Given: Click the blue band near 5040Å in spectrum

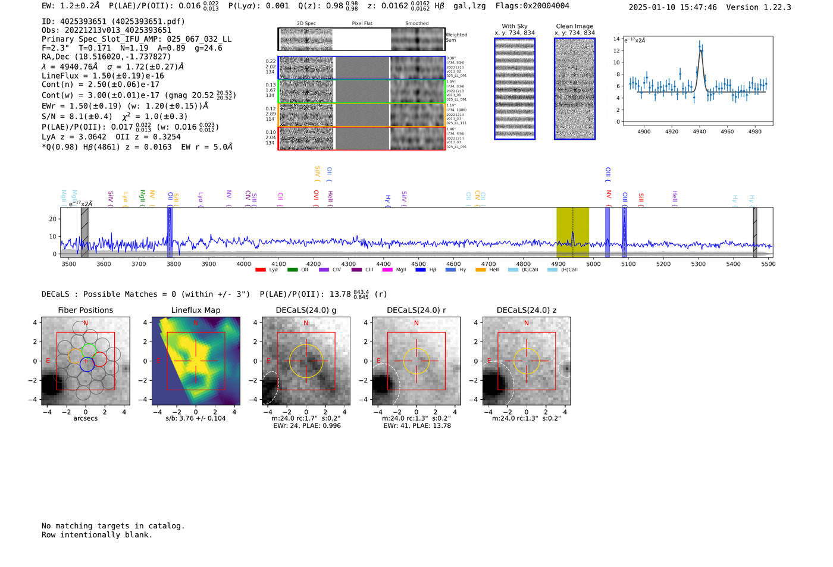Looking at the screenshot, I should tap(607, 233).
